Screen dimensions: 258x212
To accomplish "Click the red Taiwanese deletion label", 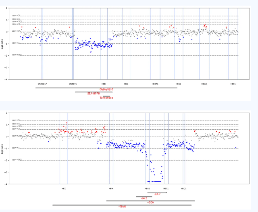I will (106, 98).
